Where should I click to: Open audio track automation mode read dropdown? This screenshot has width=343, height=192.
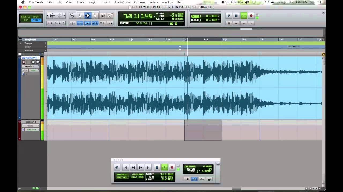(x=34, y=70)
